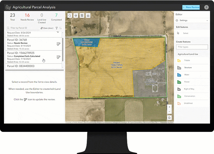The image size is (214, 154).
Task: Click the Settings gear icon
Action: pos(177,20)
